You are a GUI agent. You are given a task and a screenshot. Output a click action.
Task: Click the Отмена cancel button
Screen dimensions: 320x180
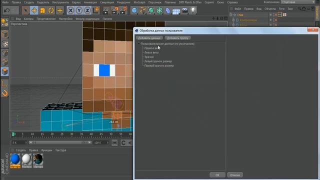235,175
